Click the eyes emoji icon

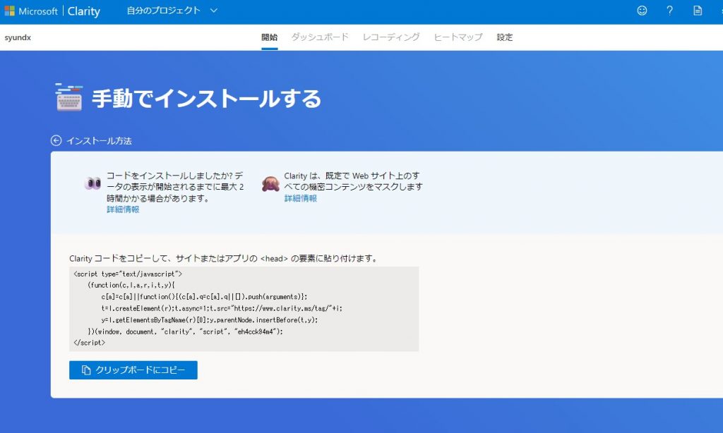click(x=92, y=183)
